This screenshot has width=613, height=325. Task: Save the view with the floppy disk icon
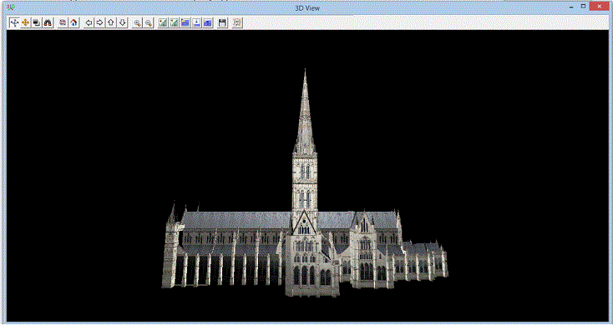[x=222, y=22]
